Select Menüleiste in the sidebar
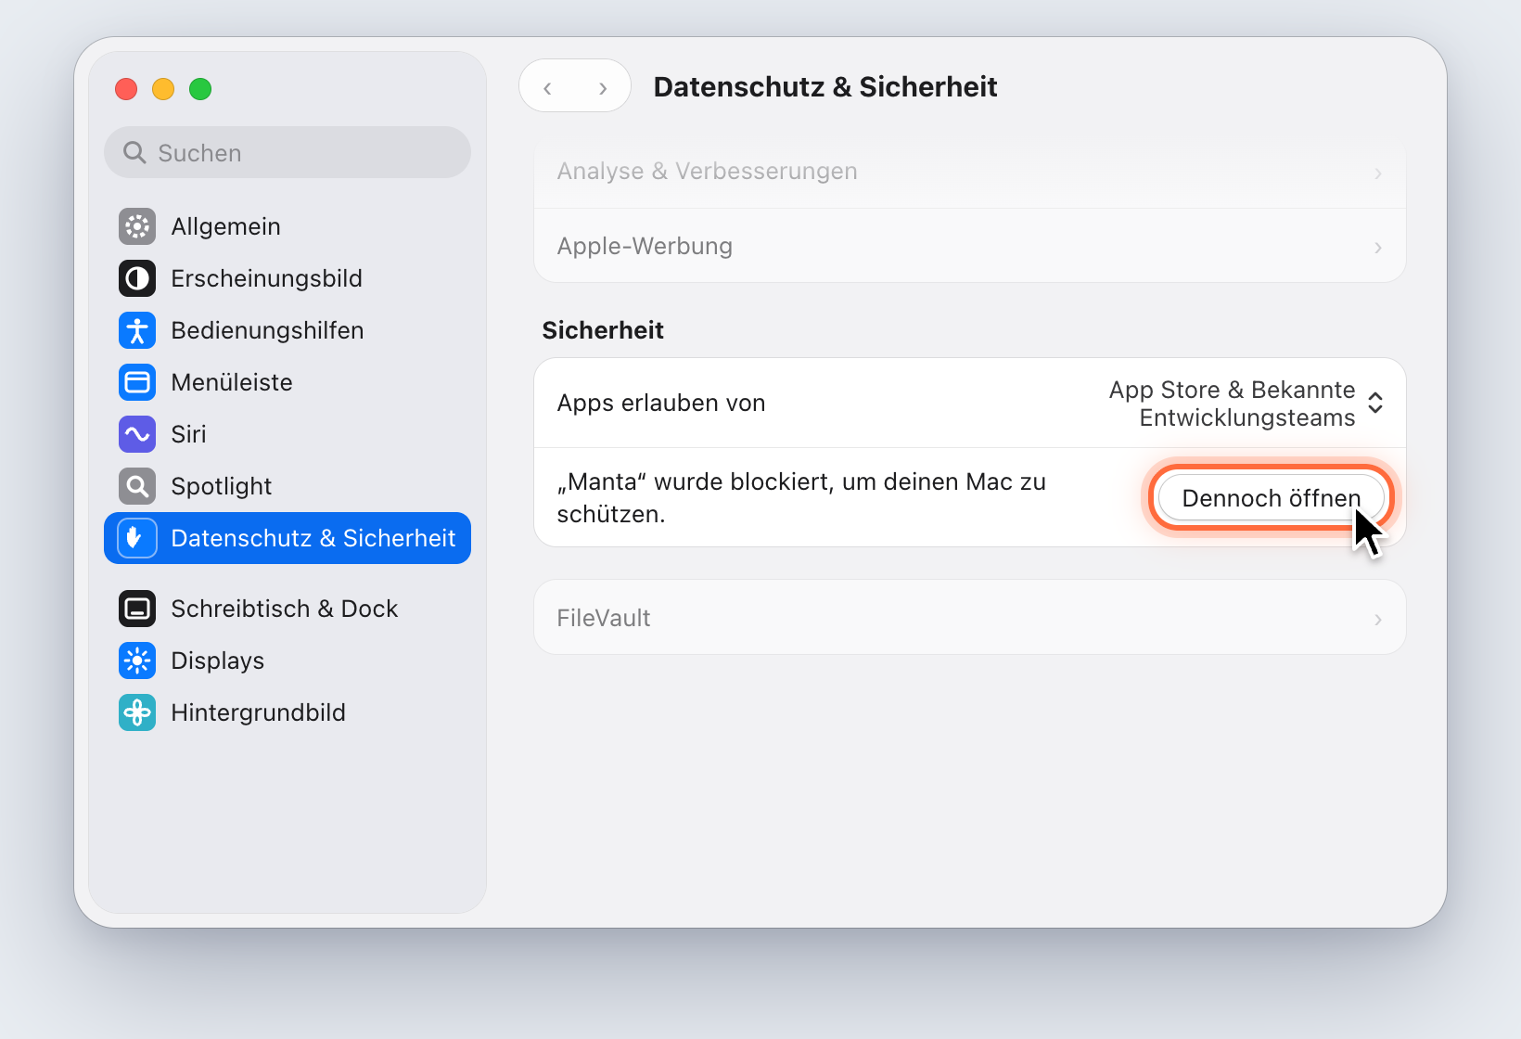This screenshot has height=1039, width=1521. click(x=288, y=382)
